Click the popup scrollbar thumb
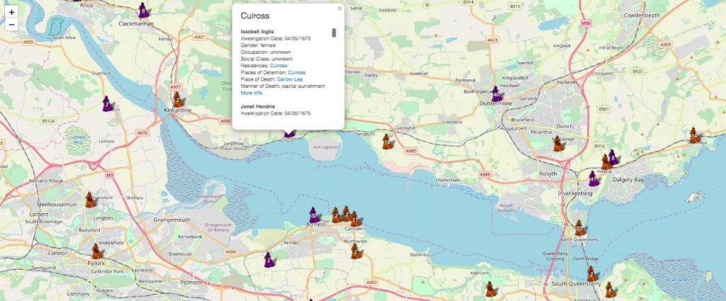 (x=334, y=33)
